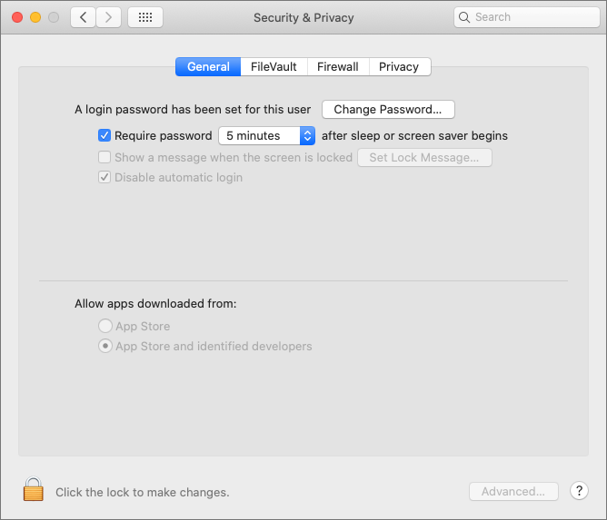Open the 5 minutes delay dropdown

[x=267, y=136]
